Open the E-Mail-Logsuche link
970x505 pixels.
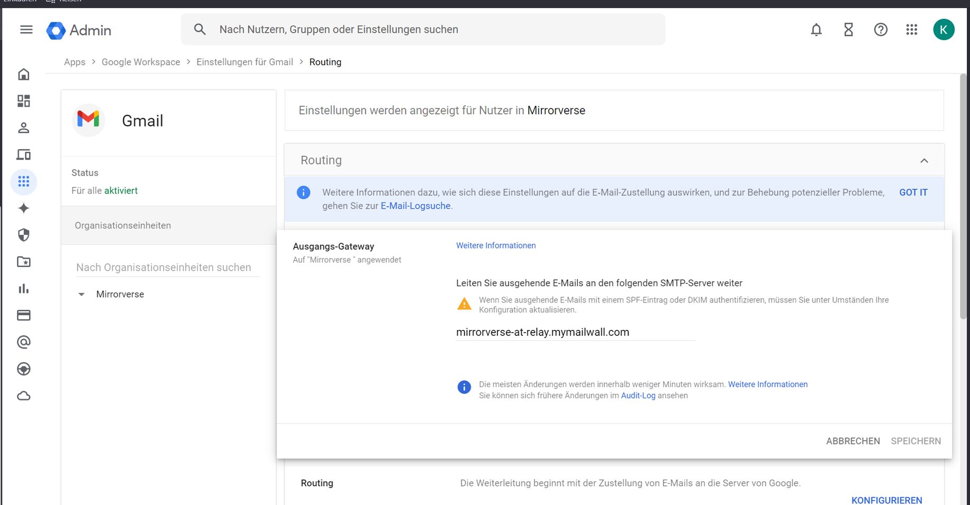coord(415,206)
